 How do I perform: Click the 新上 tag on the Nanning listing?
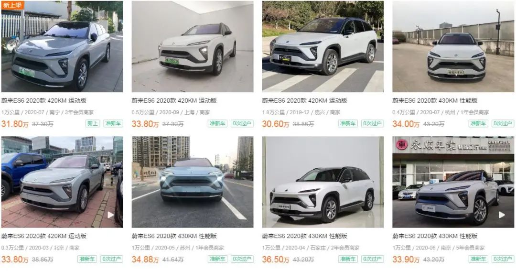(93, 123)
